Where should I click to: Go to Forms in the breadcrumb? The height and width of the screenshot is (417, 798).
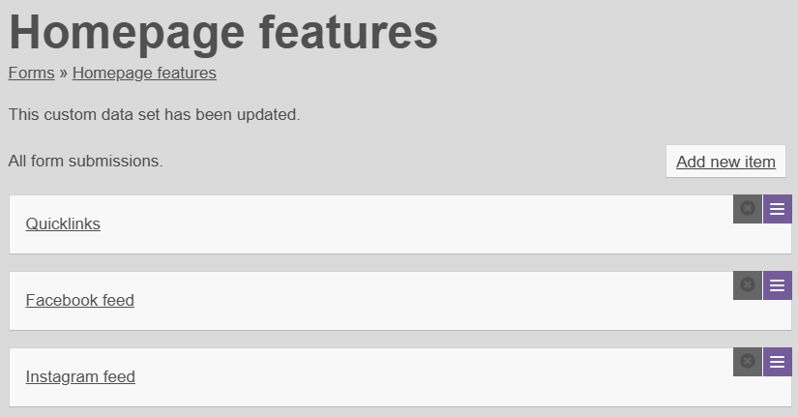coord(31,73)
